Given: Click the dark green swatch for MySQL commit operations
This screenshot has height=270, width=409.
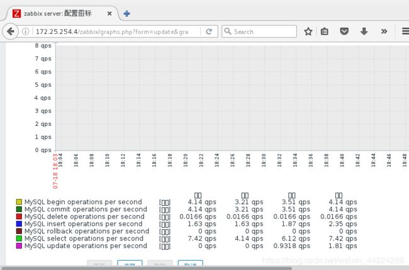Looking at the screenshot, I should (x=19, y=209).
